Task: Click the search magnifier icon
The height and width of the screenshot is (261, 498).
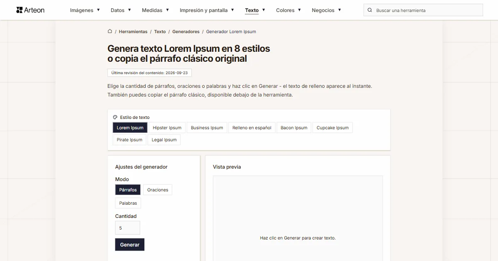Action: pos(370,10)
